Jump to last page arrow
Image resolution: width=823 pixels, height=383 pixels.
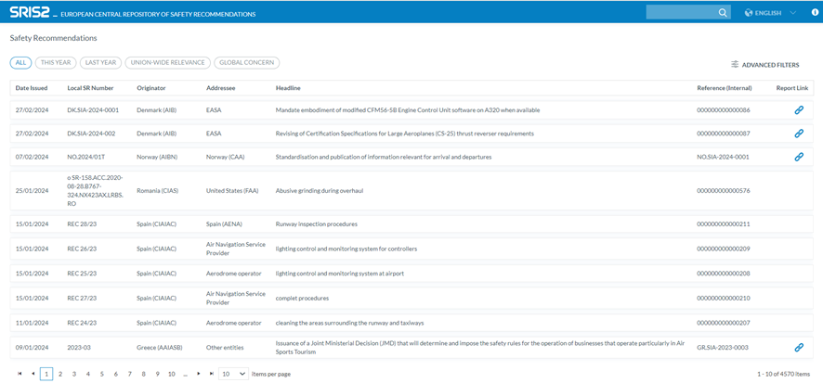[x=211, y=374]
